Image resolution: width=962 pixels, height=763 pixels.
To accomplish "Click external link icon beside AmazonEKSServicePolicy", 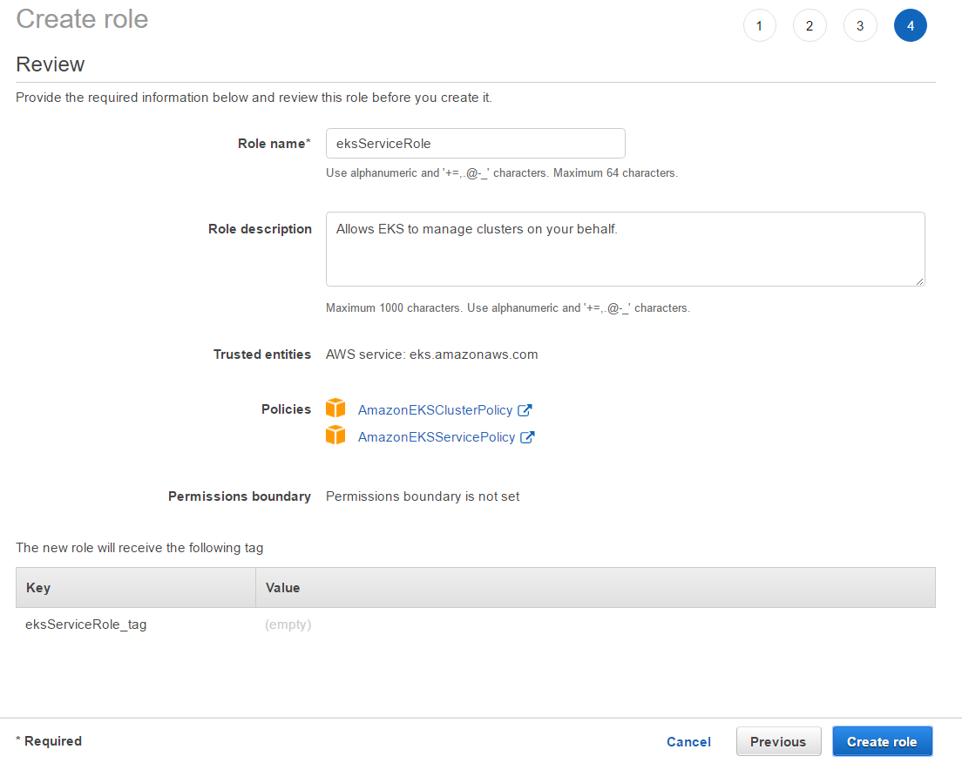I will (x=528, y=437).
